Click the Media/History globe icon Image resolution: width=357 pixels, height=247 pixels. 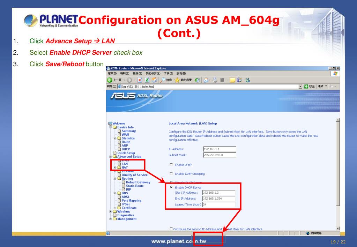click(x=198, y=80)
